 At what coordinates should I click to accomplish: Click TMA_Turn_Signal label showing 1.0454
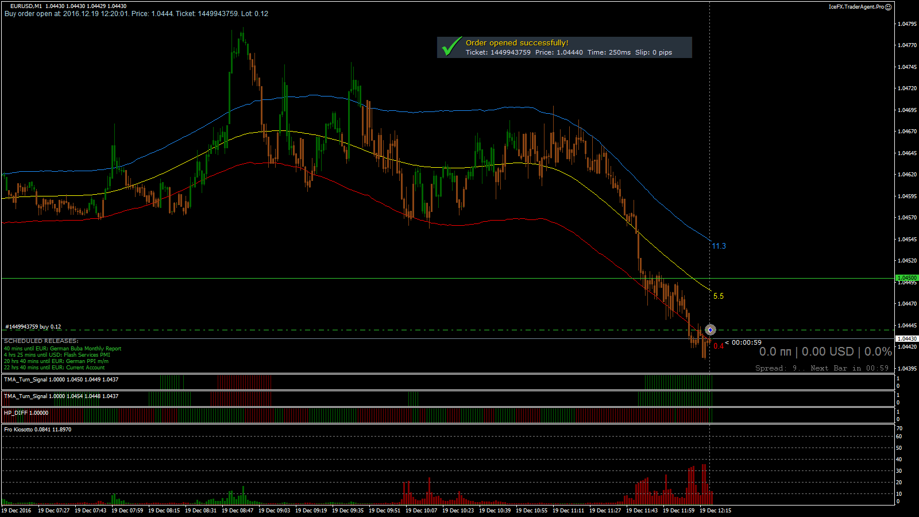point(61,396)
